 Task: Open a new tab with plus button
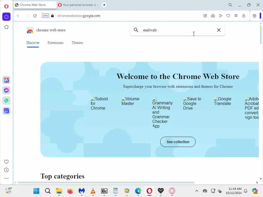[104, 5]
